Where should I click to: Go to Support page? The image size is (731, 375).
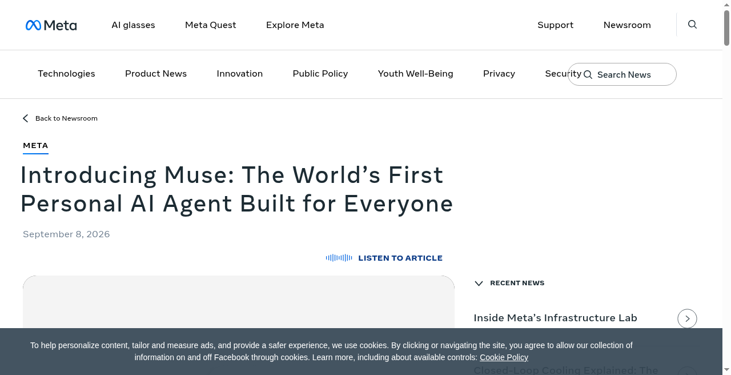tap(556, 25)
